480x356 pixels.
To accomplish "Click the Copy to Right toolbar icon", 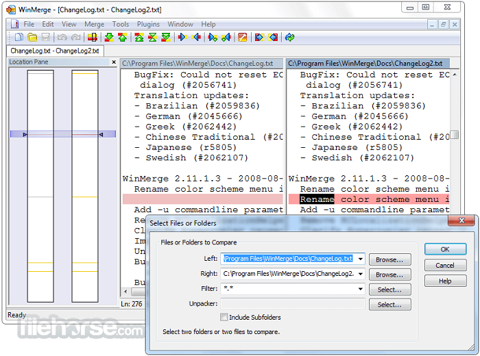I will click(182, 37).
